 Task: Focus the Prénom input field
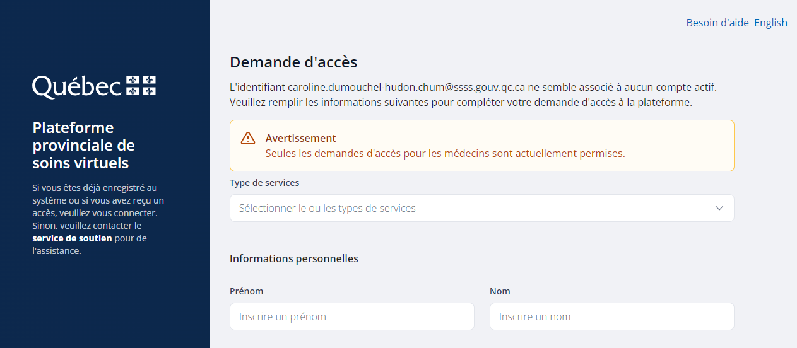coord(351,316)
